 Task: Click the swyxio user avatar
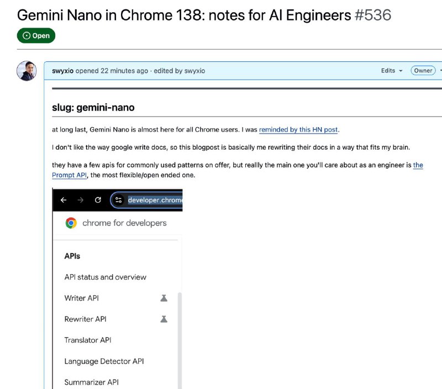27,71
